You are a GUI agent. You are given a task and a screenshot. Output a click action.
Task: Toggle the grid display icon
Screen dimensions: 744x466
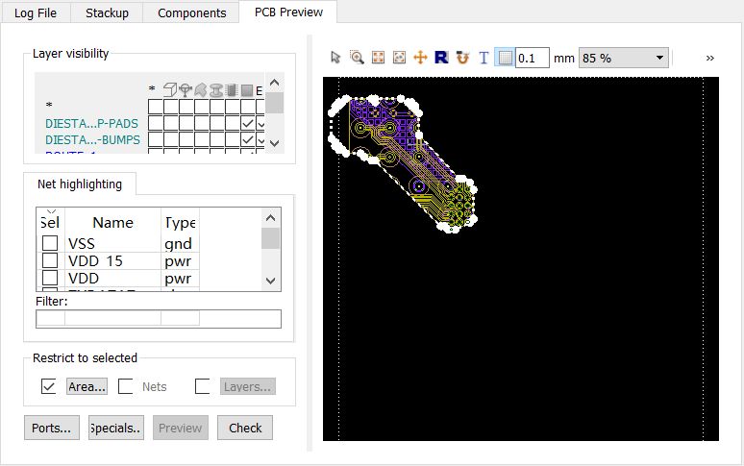tap(505, 58)
